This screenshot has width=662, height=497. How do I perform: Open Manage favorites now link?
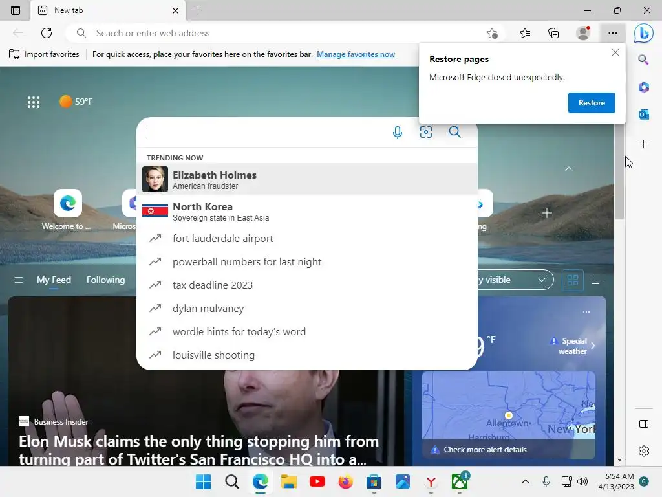click(x=356, y=54)
